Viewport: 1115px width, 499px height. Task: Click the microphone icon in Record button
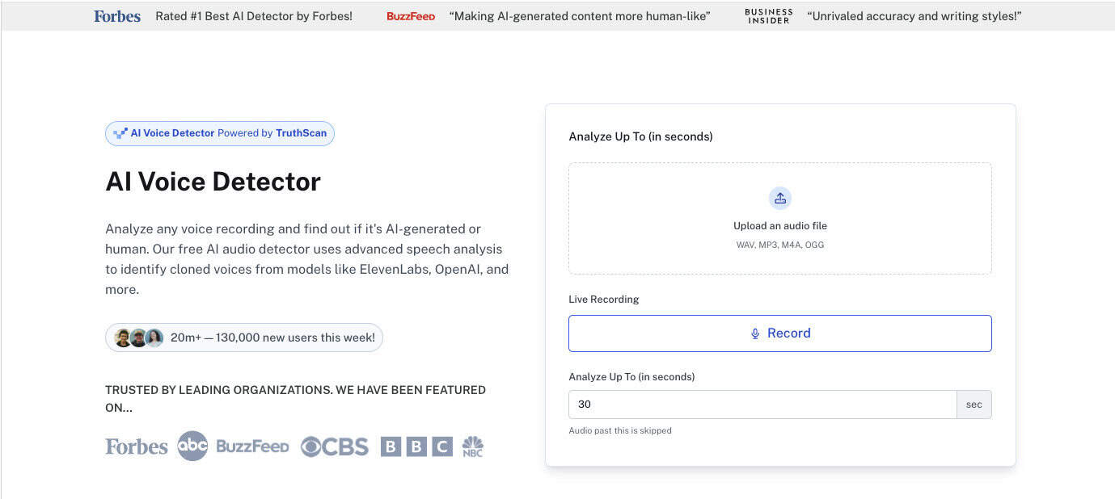(755, 333)
